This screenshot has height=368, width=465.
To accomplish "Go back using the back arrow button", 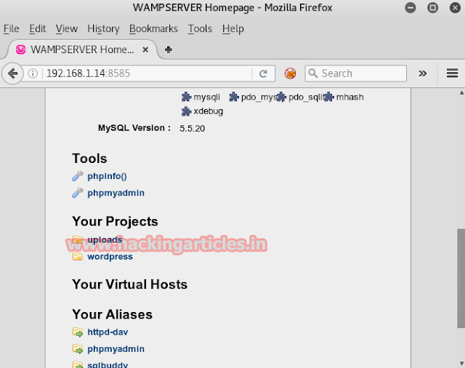I will [13, 73].
